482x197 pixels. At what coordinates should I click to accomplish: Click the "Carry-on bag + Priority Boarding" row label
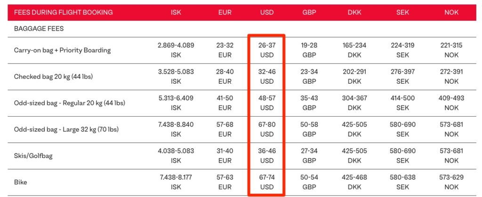(62, 50)
